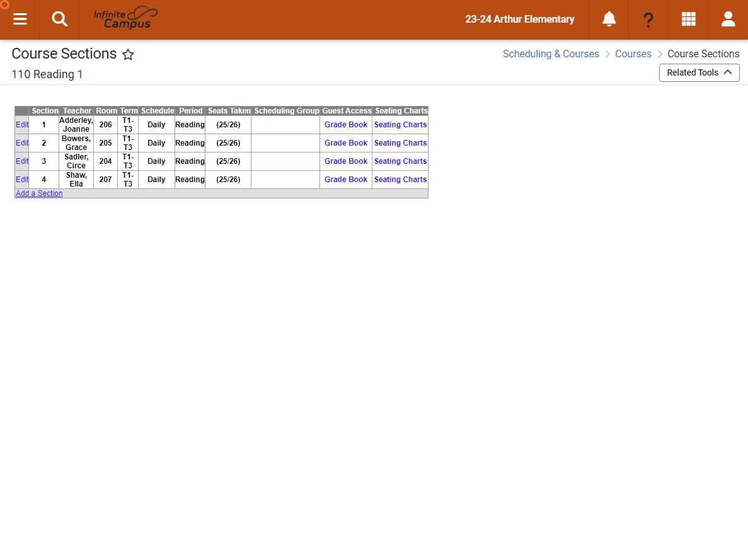Click the 110 Reading 1 course subtitle
748x535 pixels.
(x=47, y=74)
